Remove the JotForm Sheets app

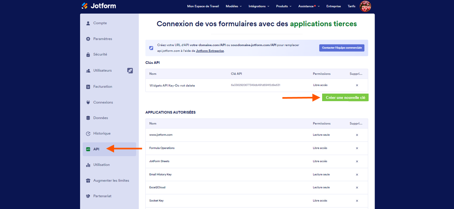[357, 161]
